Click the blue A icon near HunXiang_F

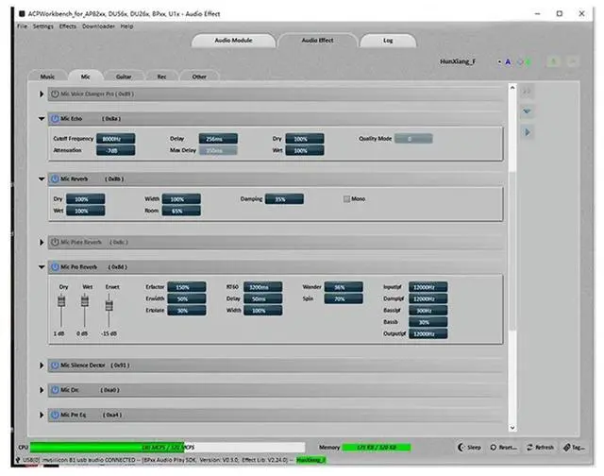point(508,61)
